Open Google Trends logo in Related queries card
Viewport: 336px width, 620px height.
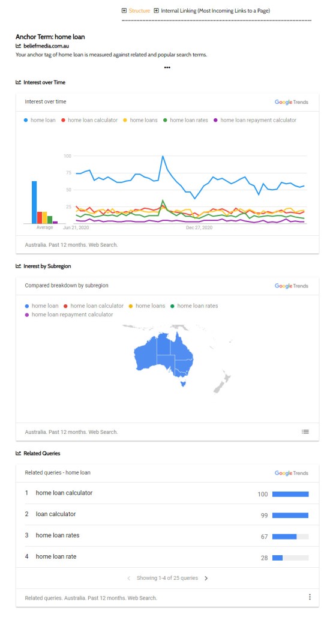[x=292, y=473]
